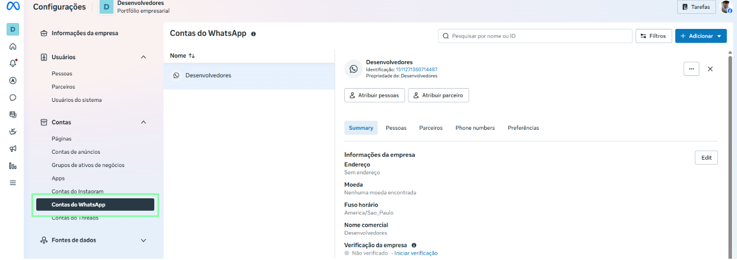Click the Filtros button
737x260 pixels.
(x=654, y=36)
